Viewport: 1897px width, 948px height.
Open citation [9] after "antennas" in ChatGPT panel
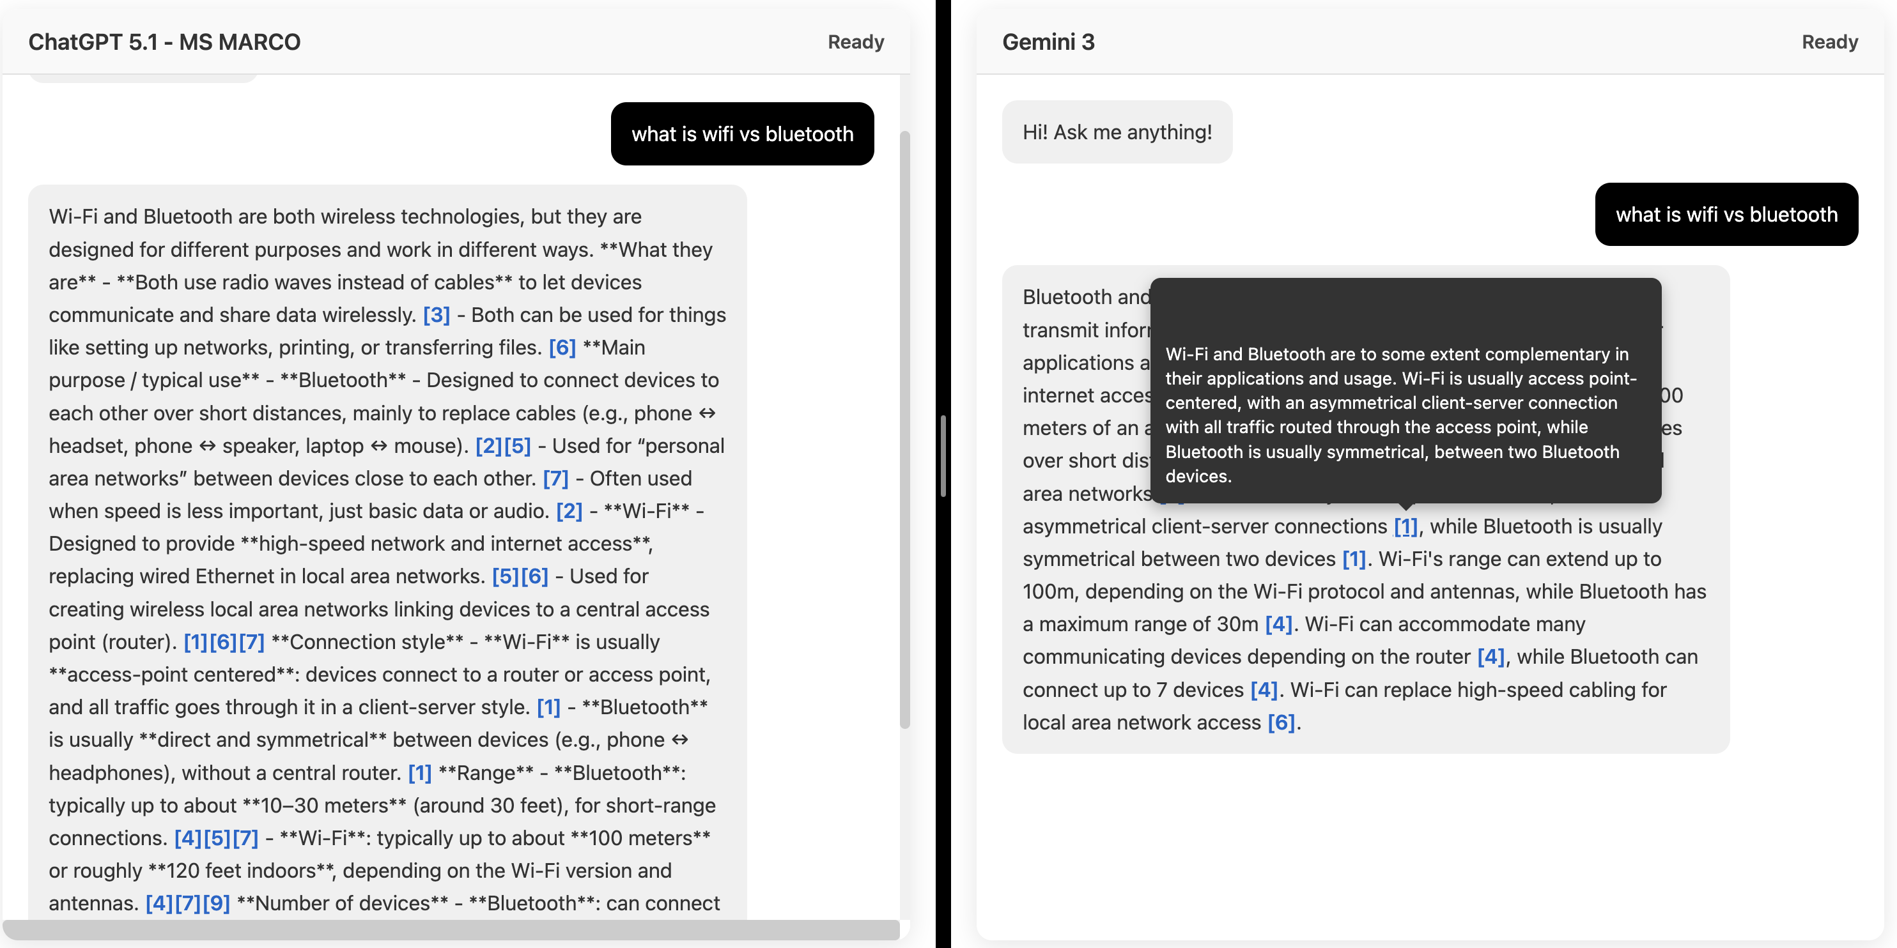pyautogui.click(x=217, y=903)
